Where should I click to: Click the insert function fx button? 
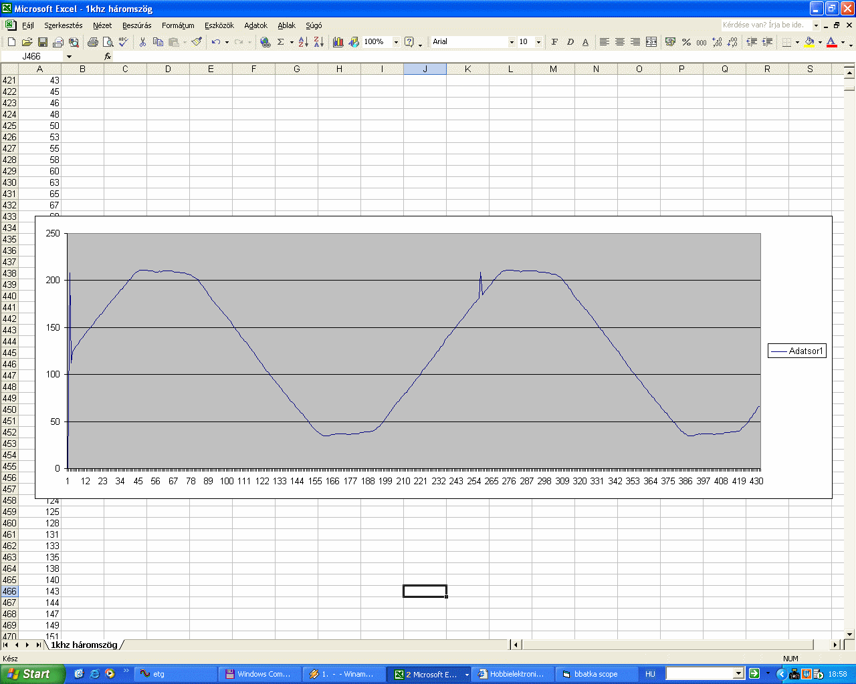tap(108, 57)
